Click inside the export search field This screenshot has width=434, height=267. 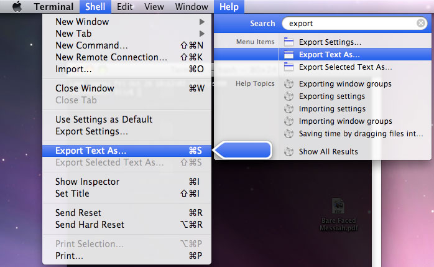point(356,23)
